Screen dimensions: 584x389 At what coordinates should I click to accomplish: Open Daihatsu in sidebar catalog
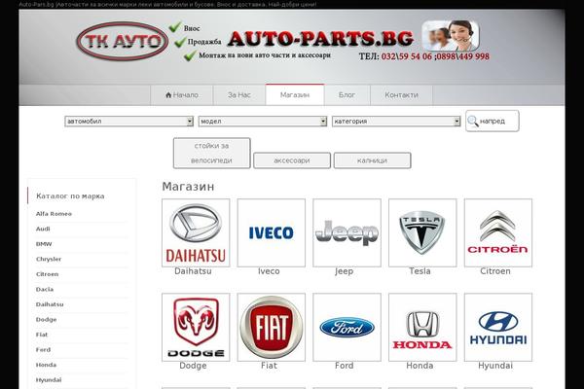[x=50, y=304]
